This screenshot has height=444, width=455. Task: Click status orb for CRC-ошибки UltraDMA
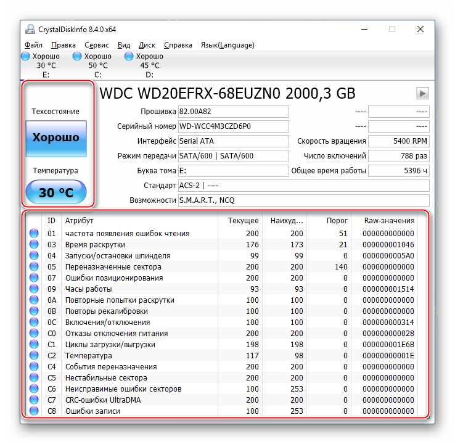tap(34, 400)
